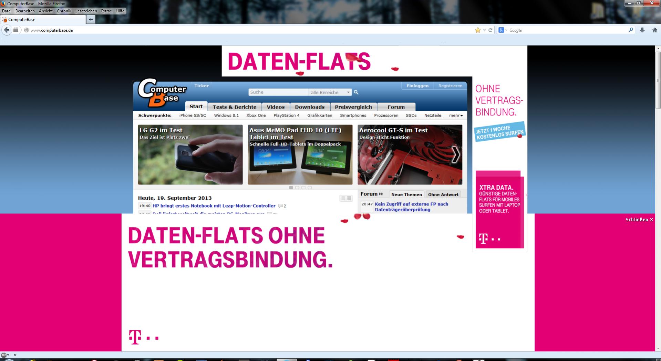Open the Lesezeichen menu
Viewport: 661px width, 361px height.
point(86,11)
